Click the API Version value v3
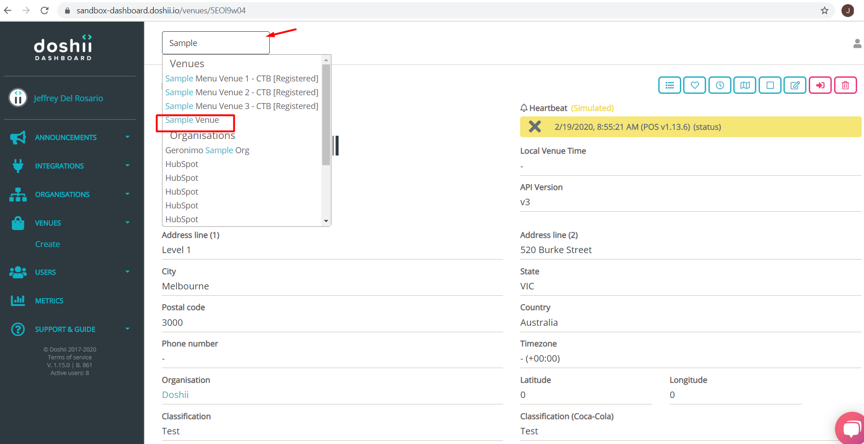Viewport: 864px width, 444px height. click(x=525, y=202)
